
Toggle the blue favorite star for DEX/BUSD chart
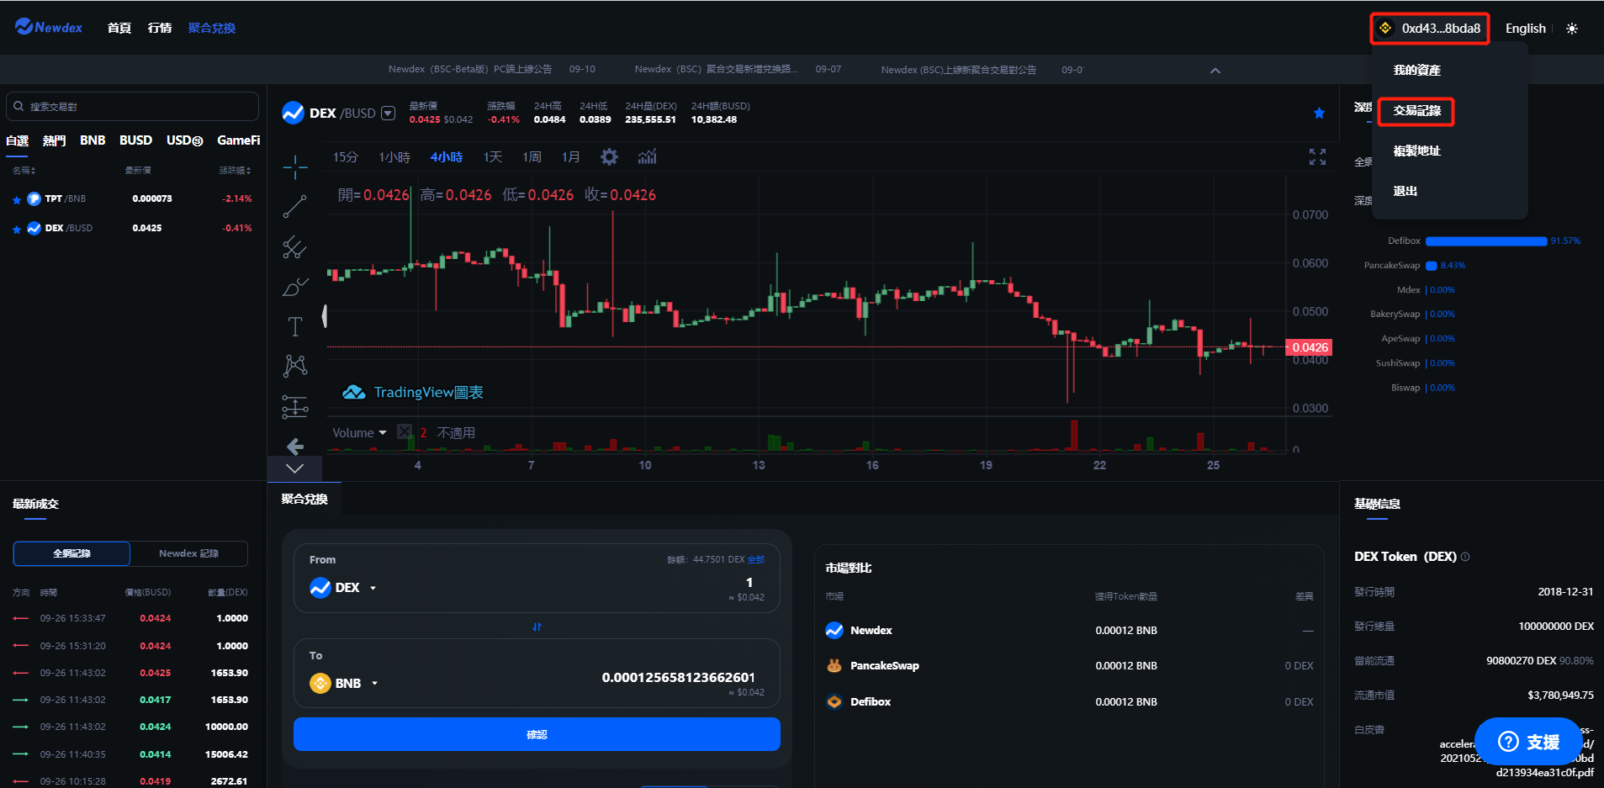click(1319, 114)
